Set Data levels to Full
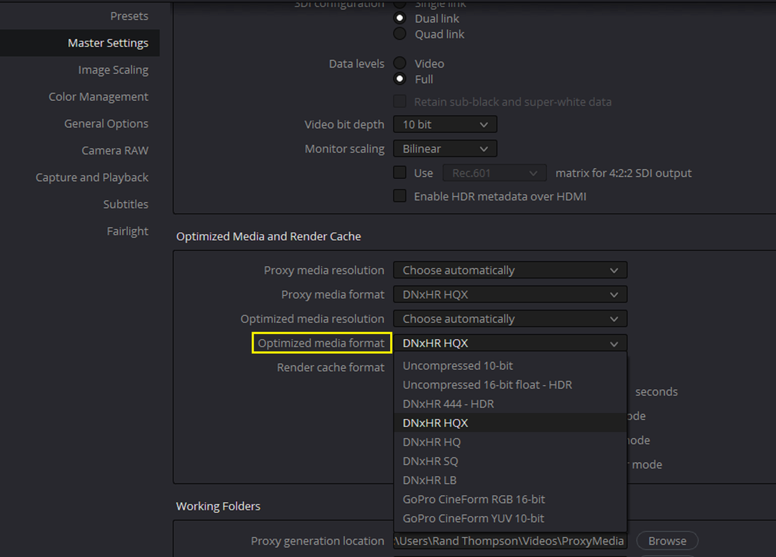This screenshot has width=776, height=557. click(400, 79)
